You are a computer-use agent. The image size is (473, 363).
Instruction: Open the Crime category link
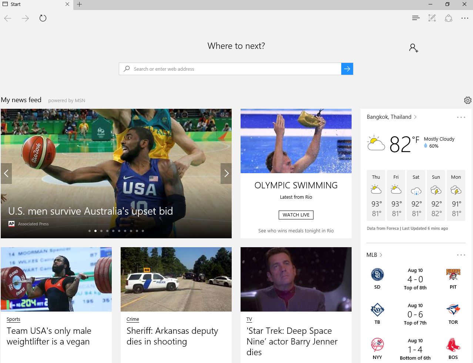[133, 319]
